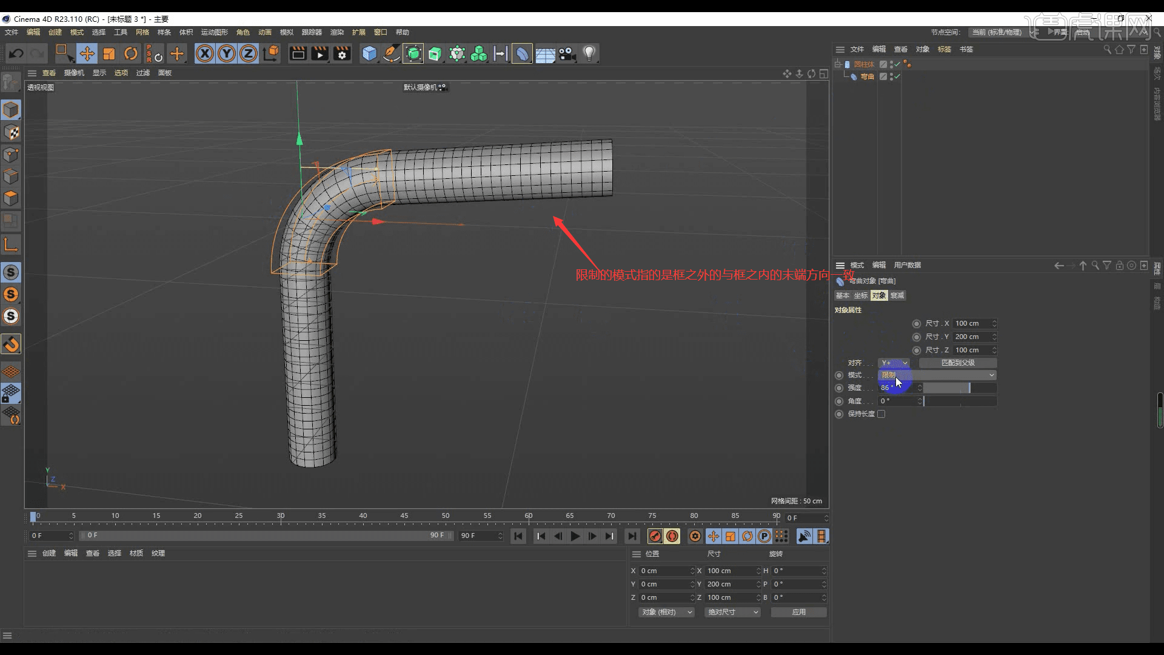The height and width of the screenshot is (655, 1164).
Task: Open 绝对尺寸 dropdown
Action: 732,612
